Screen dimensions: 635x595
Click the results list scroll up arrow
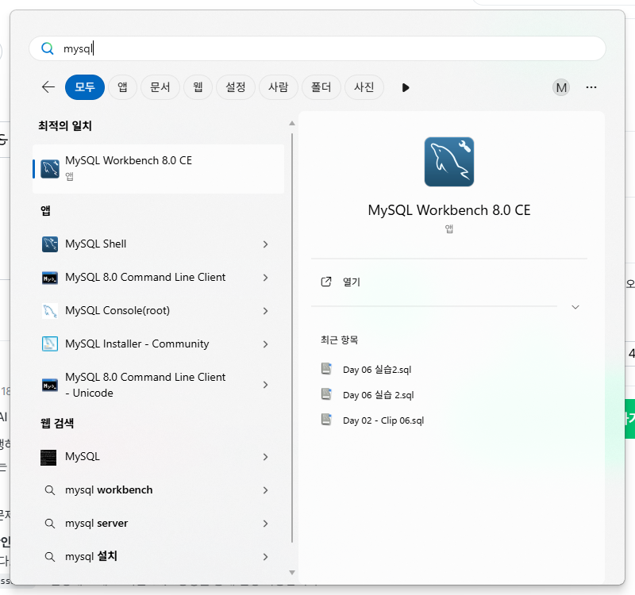[291, 123]
